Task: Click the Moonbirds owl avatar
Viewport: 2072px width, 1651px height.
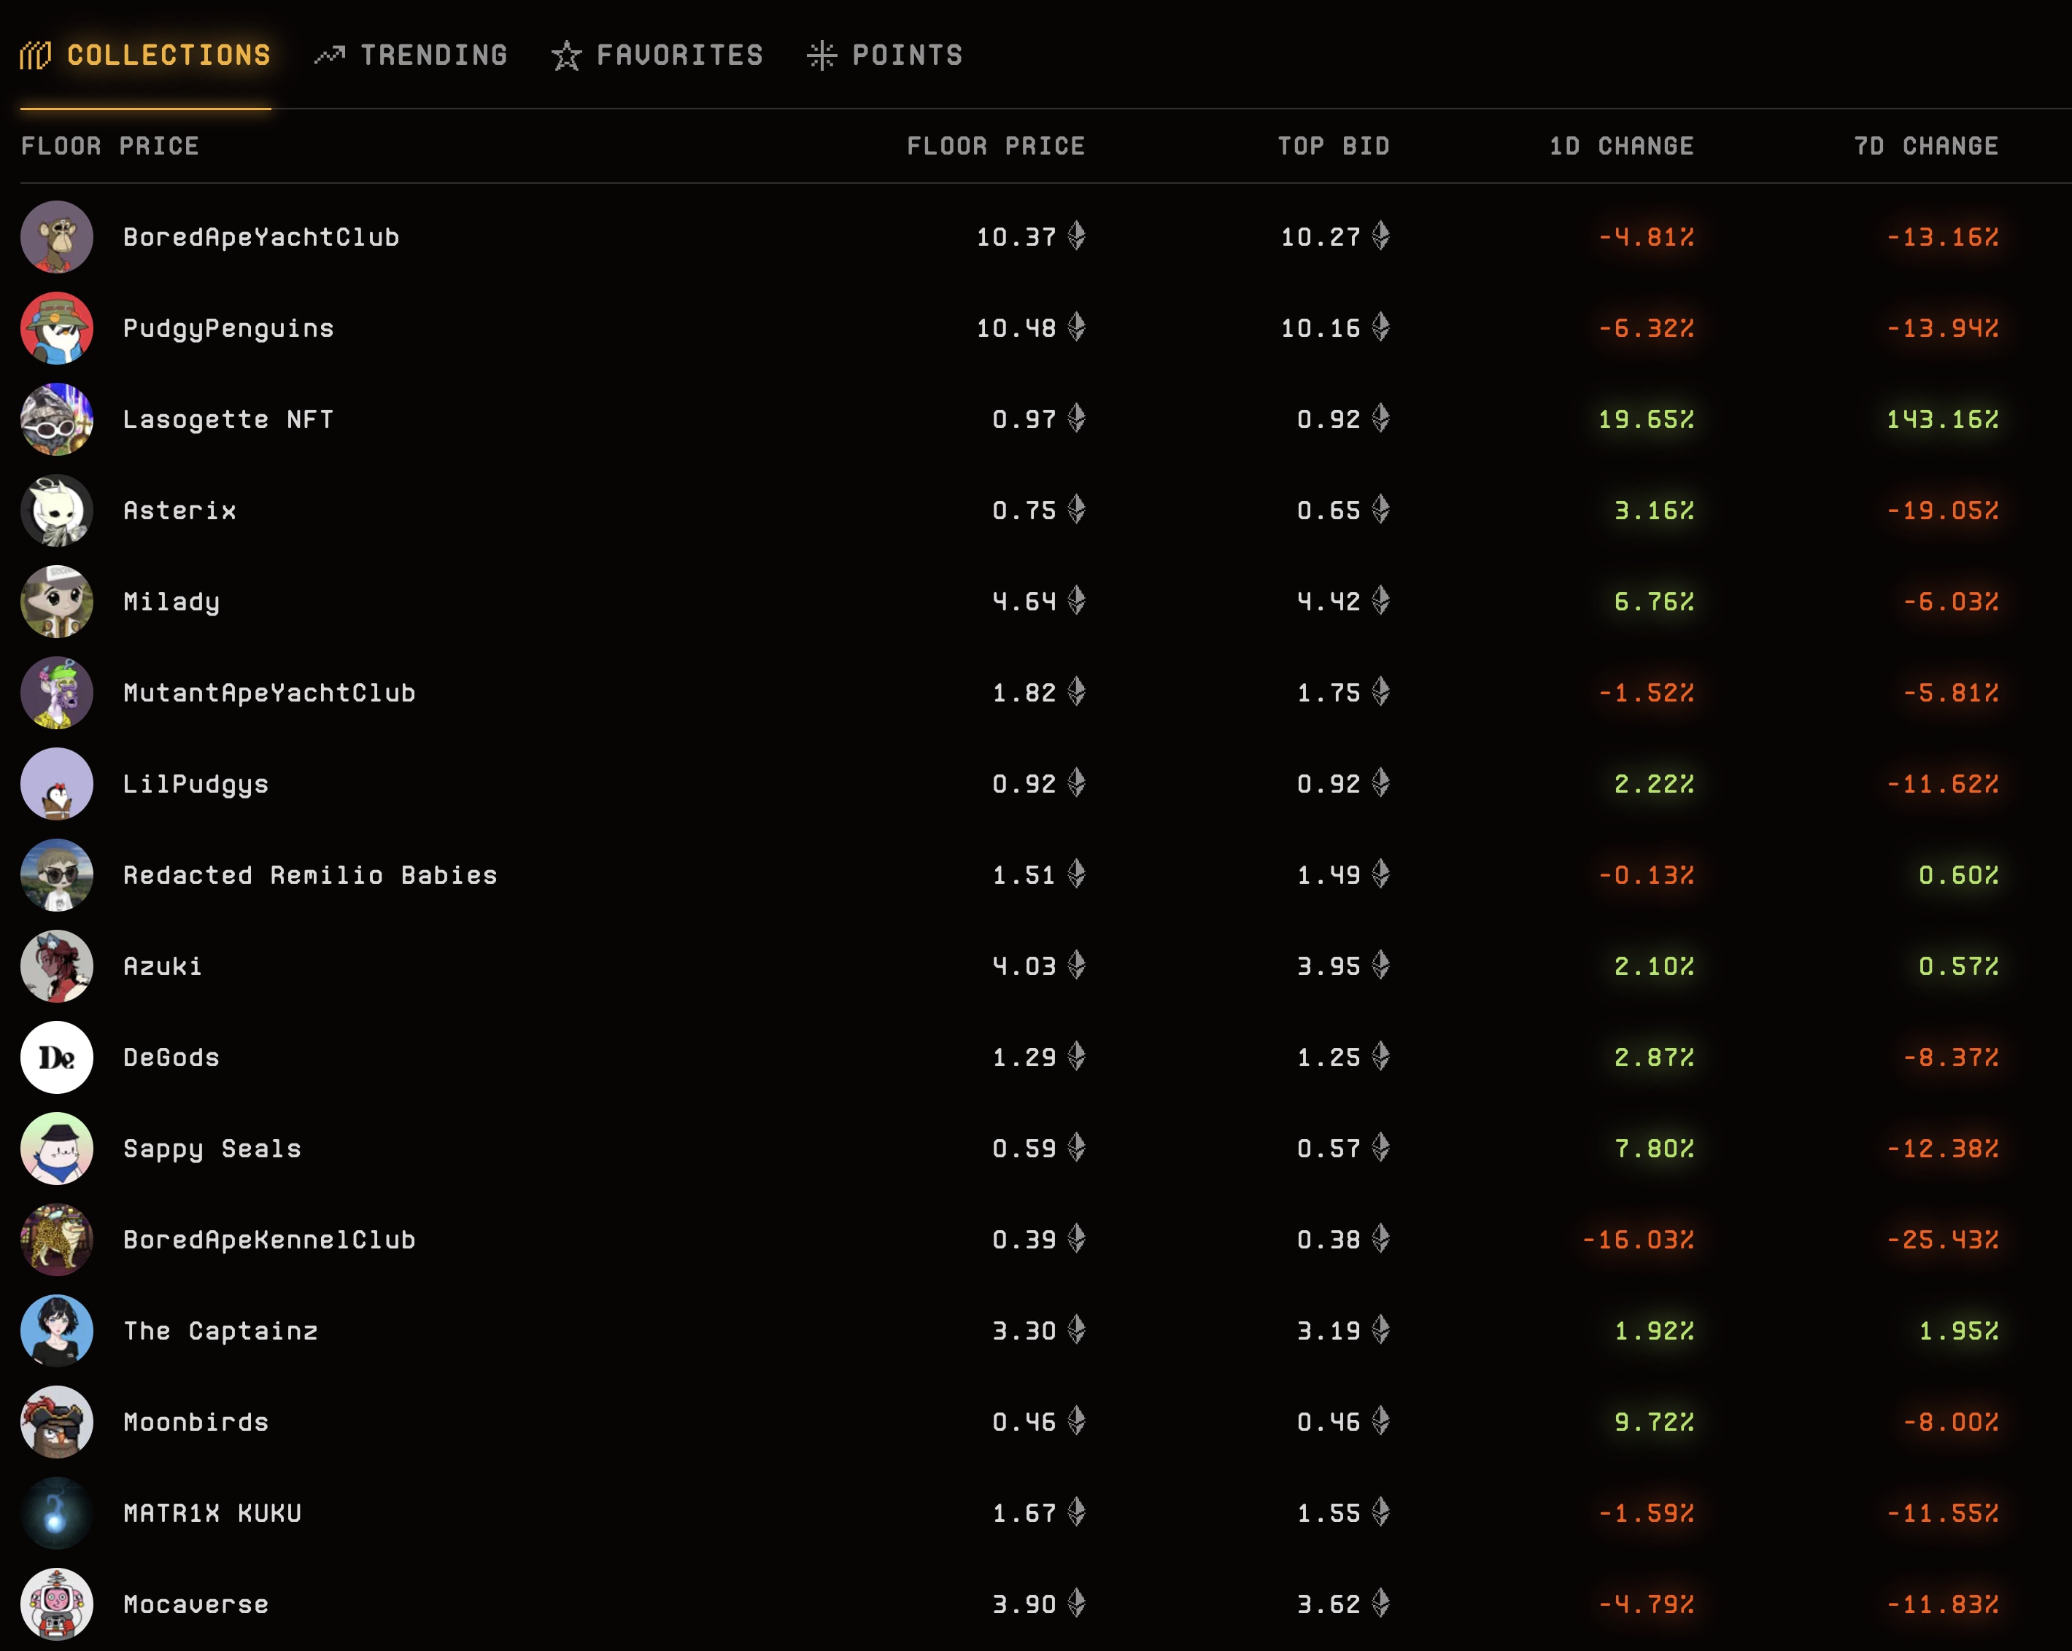Action: (57, 1423)
